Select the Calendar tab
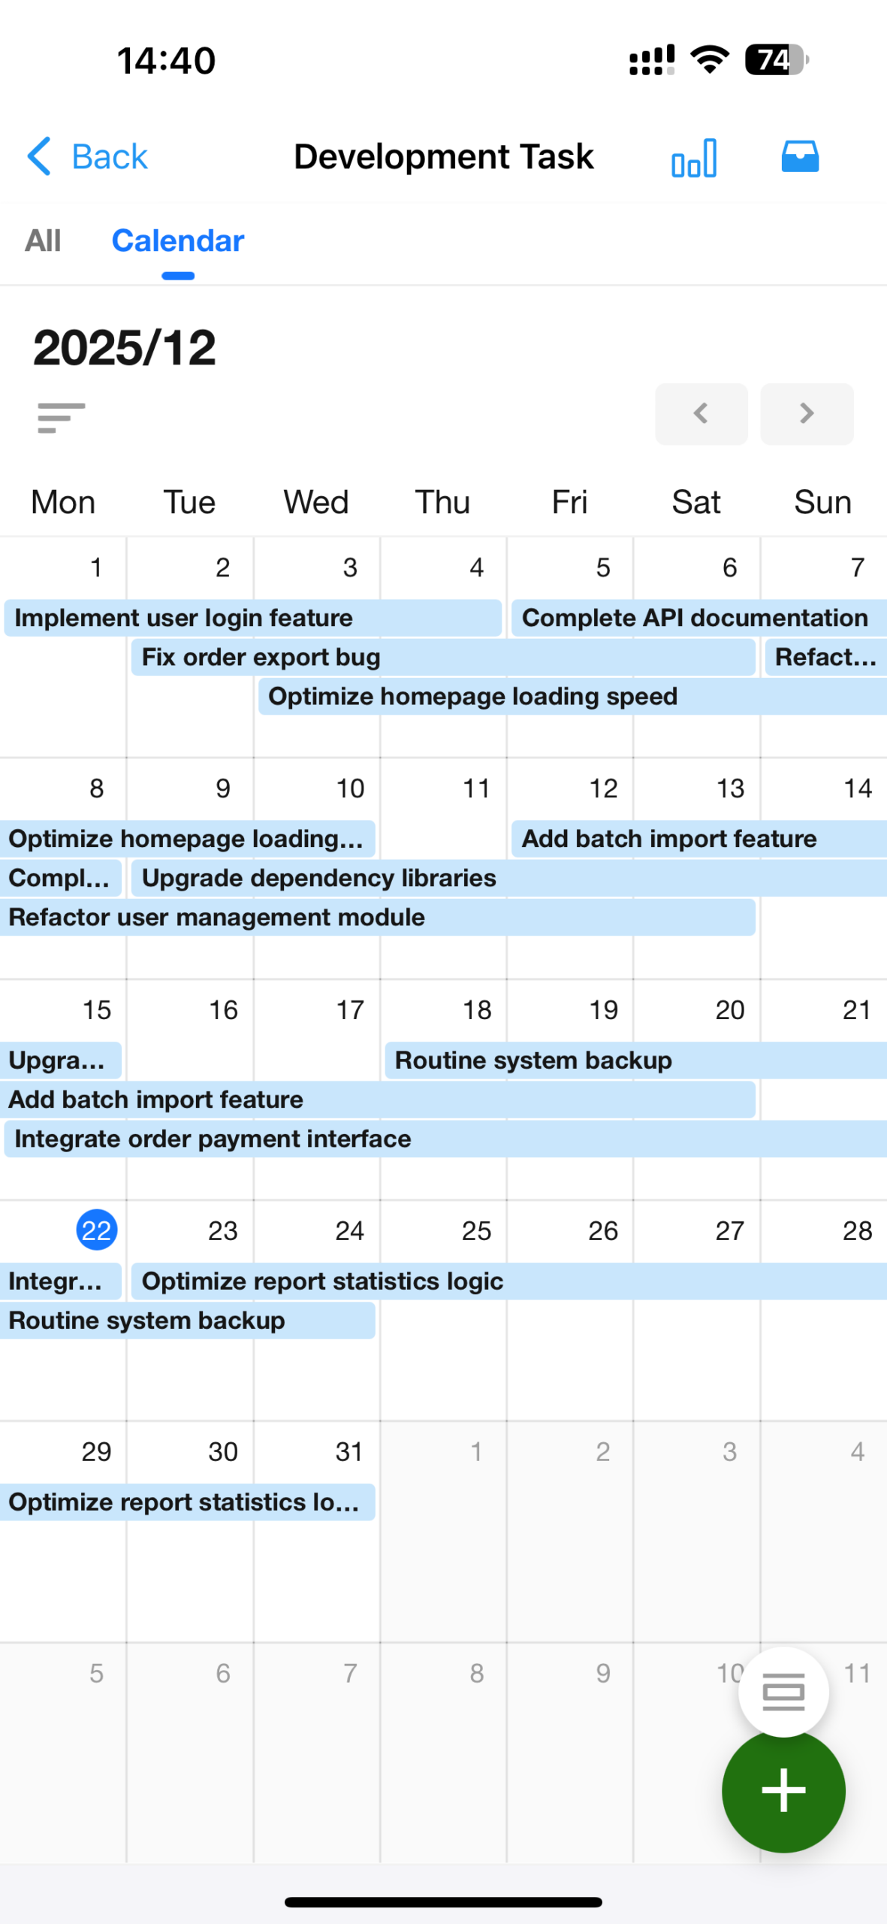 (178, 241)
